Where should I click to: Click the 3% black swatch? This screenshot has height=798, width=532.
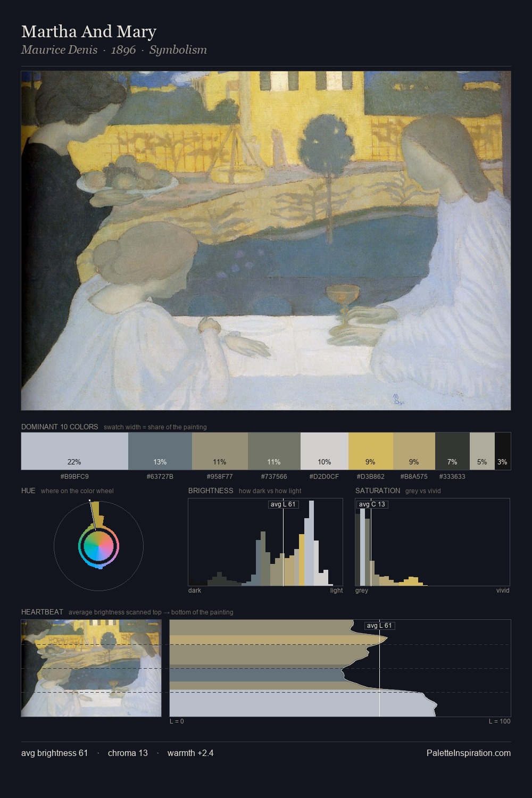(x=503, y=451)
